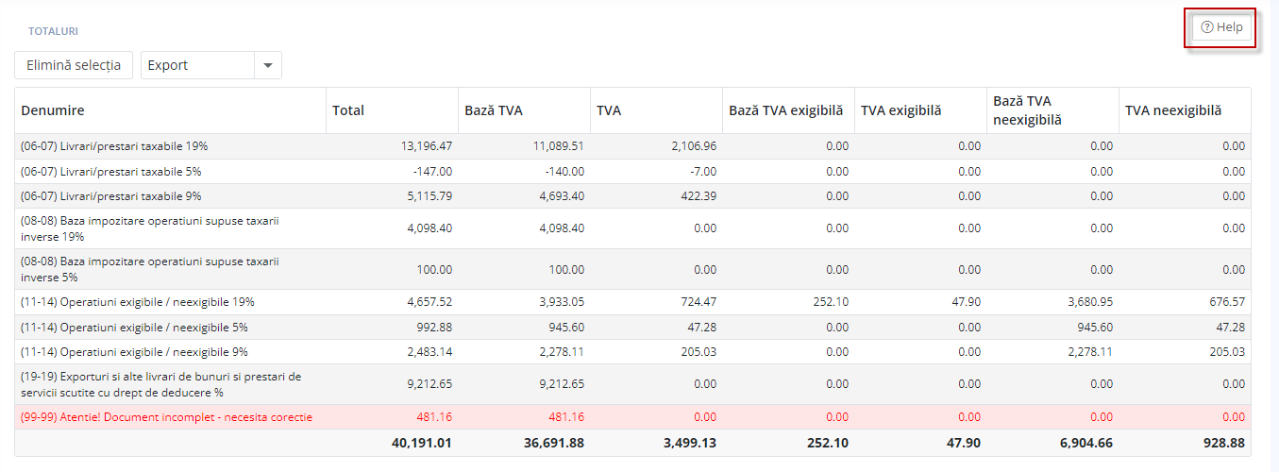Screen dimensions: 1279x472
Task: Select the Livrari/prestari taxabile 19% row
Action: (x=114, y=146)
